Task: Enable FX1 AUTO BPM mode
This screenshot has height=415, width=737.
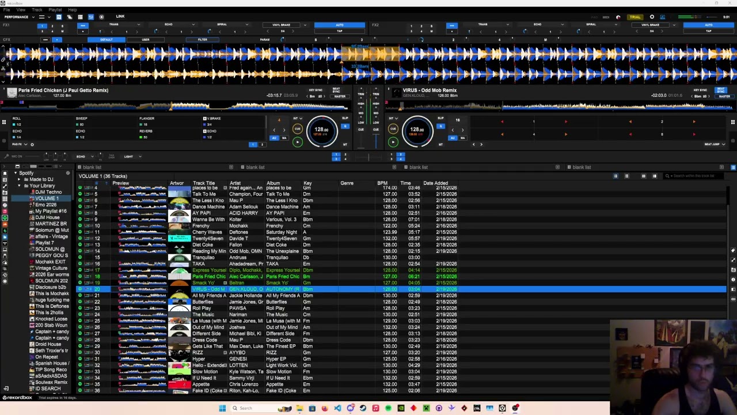Action: (x=340, y=25)
